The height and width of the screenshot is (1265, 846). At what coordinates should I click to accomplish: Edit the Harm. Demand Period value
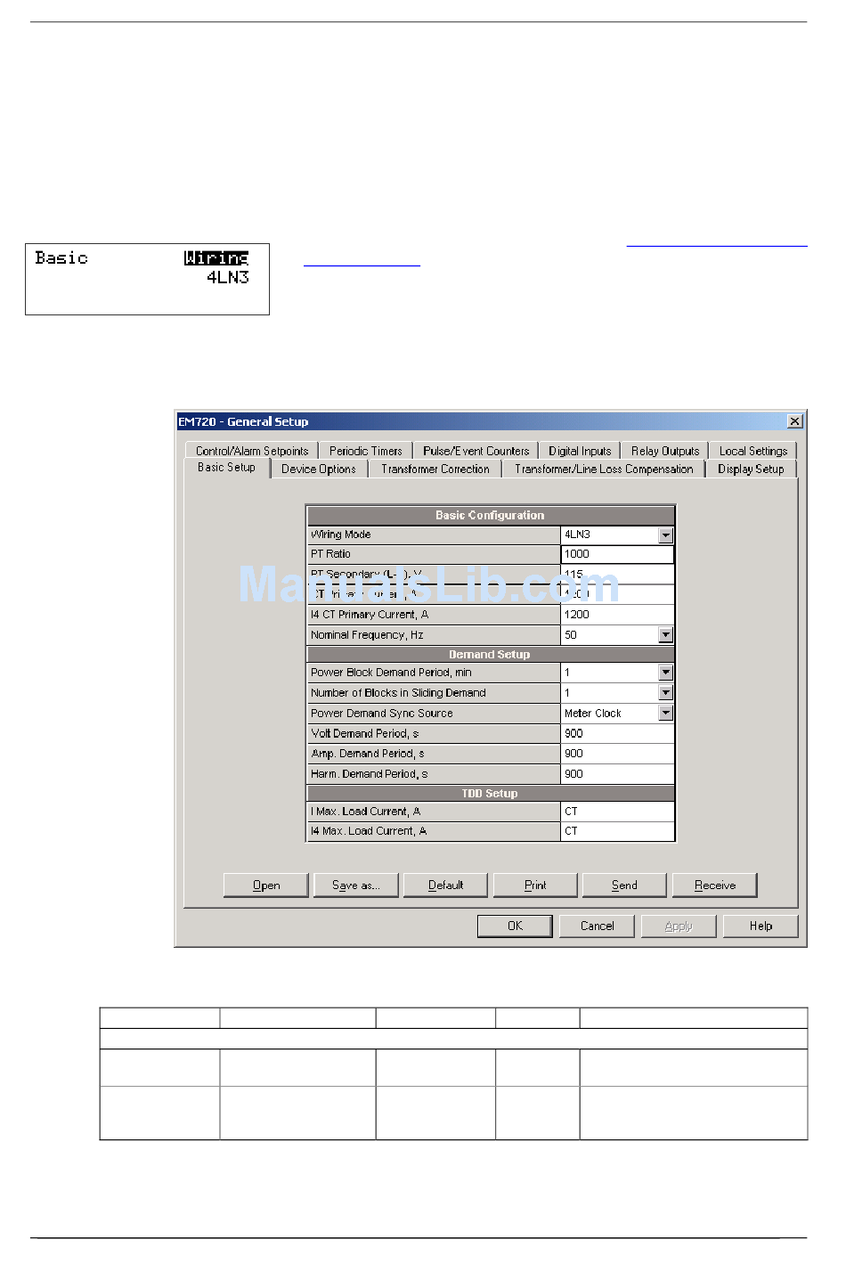click(x=617, y=774)
